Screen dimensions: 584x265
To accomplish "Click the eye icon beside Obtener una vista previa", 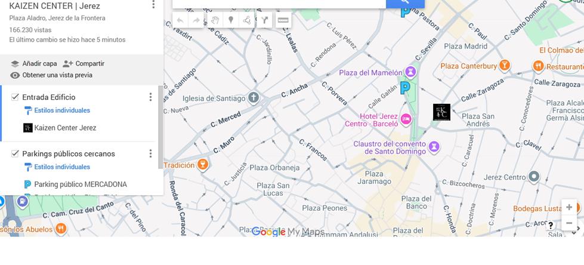I will pyautogui.click(x=15, y=75).
